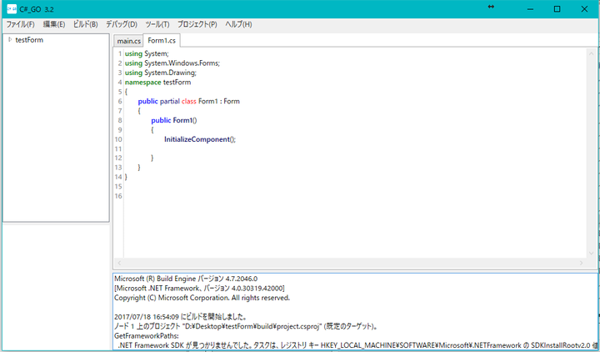Click the namespace testForm line in editor
This screenshot has height=352, width=600.
pos(159,83)
